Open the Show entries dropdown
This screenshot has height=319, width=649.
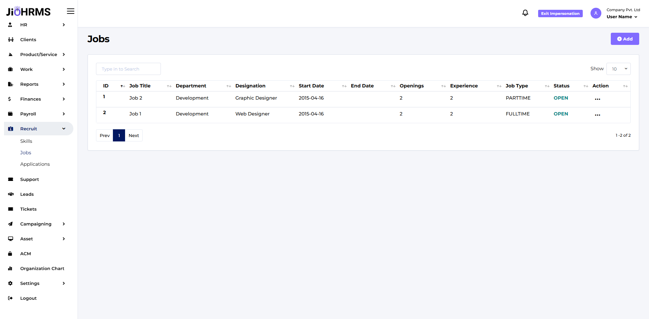pyautogui.click(x=618, y=69)
